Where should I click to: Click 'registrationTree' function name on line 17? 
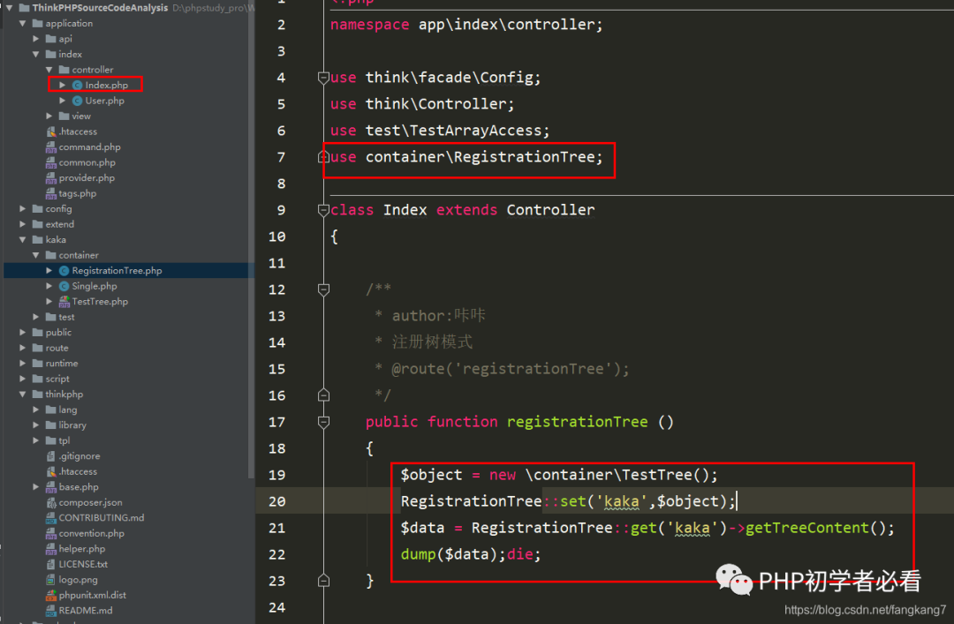click(578, 422)
